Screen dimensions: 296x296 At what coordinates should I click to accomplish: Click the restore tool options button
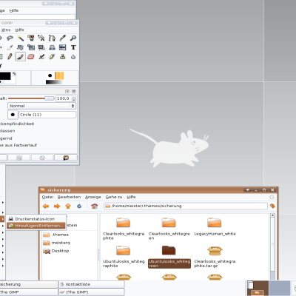pos(19,158)
